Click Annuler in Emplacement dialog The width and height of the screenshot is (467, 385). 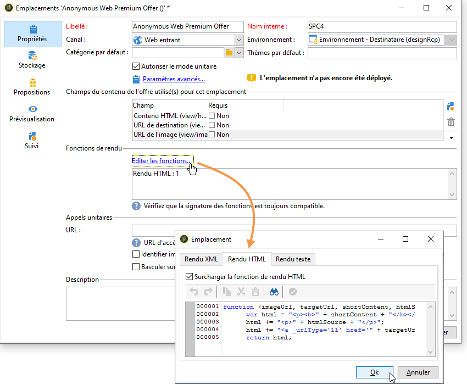coord(418,372)
